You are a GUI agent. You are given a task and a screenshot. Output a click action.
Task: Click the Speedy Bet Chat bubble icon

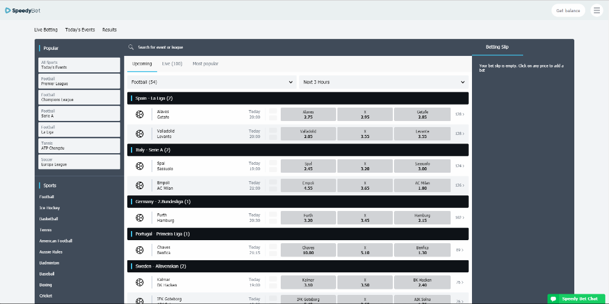coord(554,299)
